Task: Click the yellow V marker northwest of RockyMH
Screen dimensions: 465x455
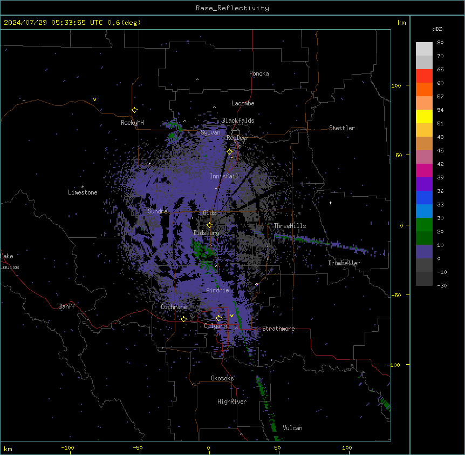Action: [94, 99]
